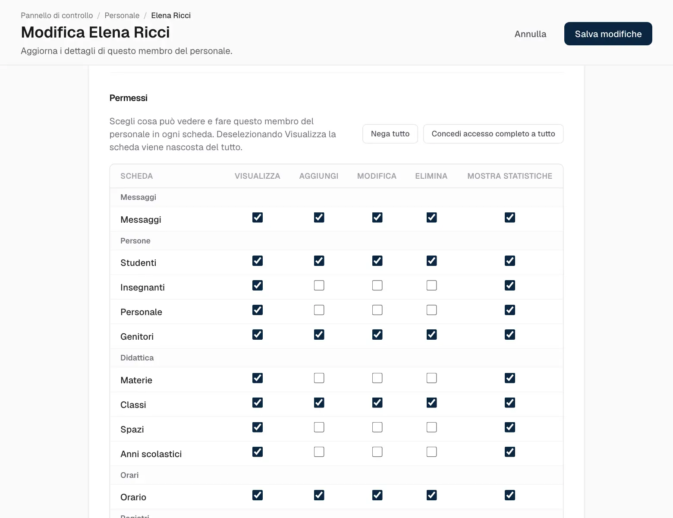673x518 pixels.
Task: Grant all with Concedi accesso completo a tutto
Action: coord(493,134)
